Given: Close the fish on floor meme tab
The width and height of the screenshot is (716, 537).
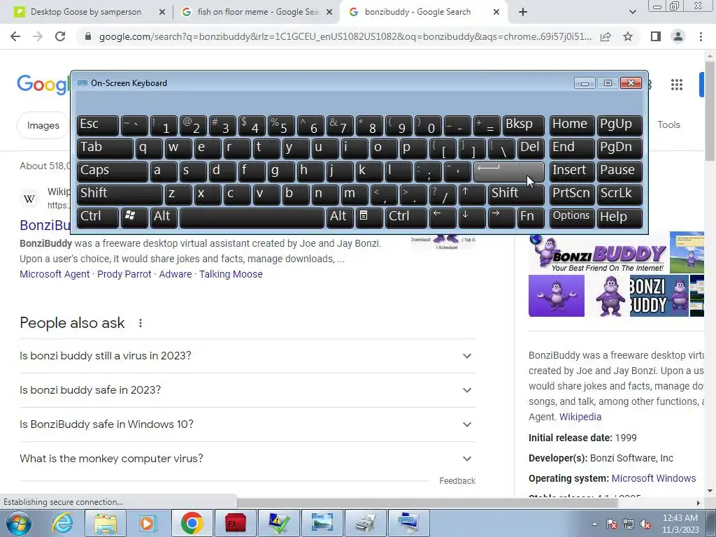Looking at the screenshot, I should pyautogui.click(x=329, y=12).
